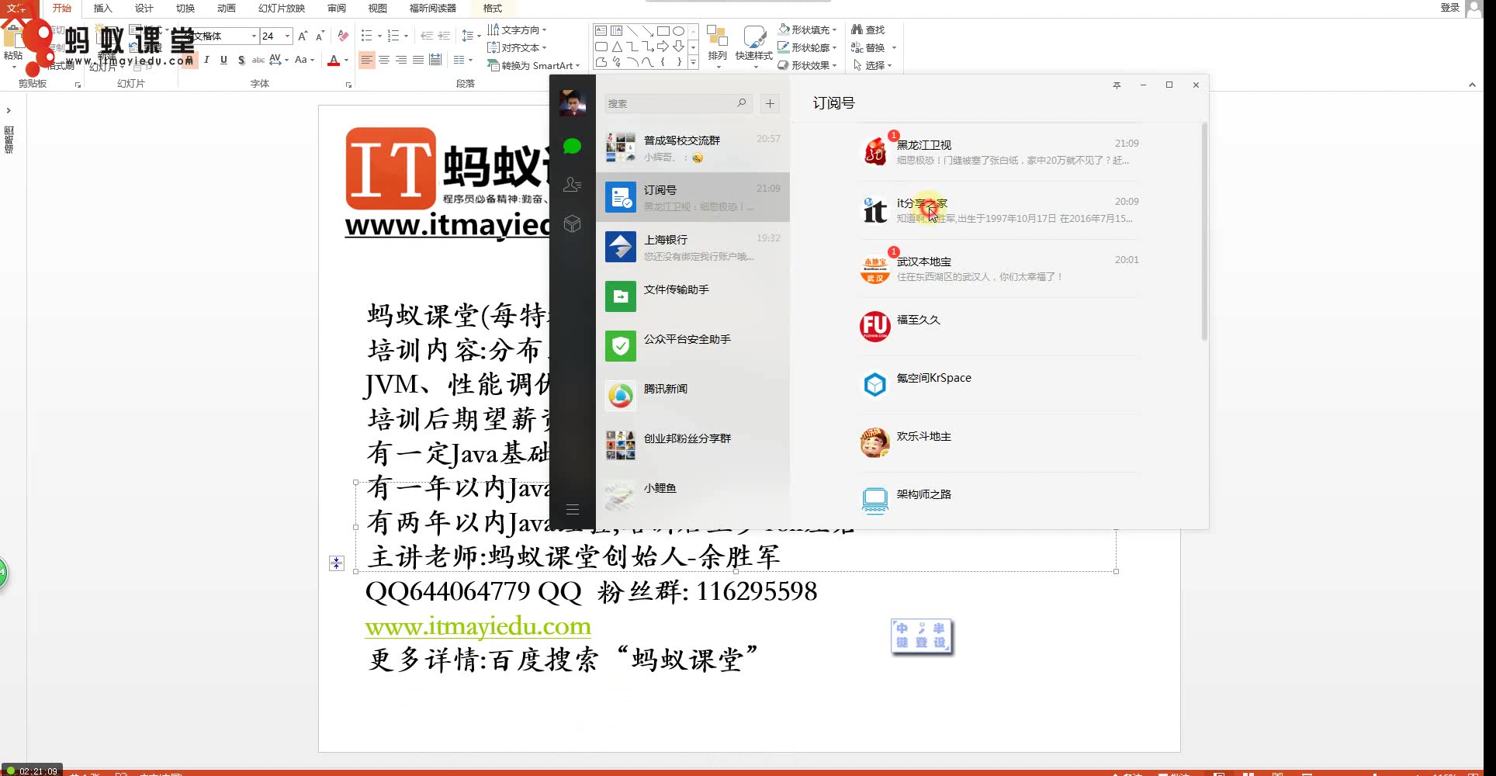Select the rectangle shape
Viewport: 1496px width, 776px height.
pos(663,31)
